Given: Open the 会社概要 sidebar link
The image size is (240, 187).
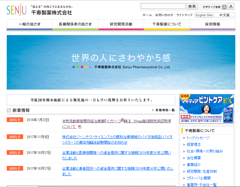Looking at the screenshot, I should 194,158.
